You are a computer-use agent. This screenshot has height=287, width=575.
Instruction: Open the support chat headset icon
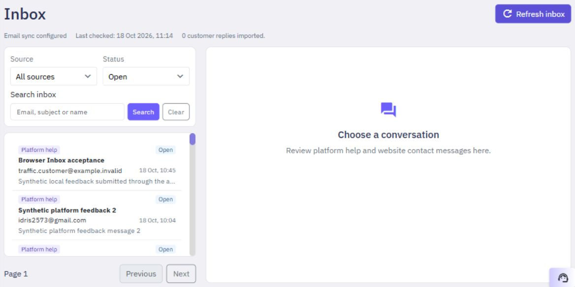pyautogui.click(x=563, y=278)
